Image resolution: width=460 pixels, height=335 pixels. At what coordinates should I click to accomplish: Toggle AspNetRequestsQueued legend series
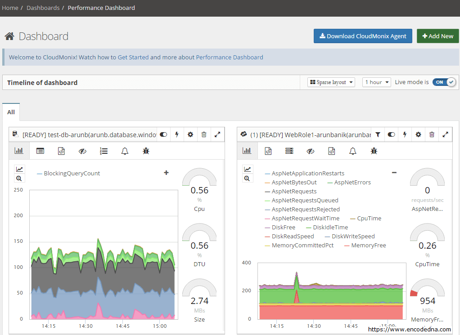click(x=302, y=200)
